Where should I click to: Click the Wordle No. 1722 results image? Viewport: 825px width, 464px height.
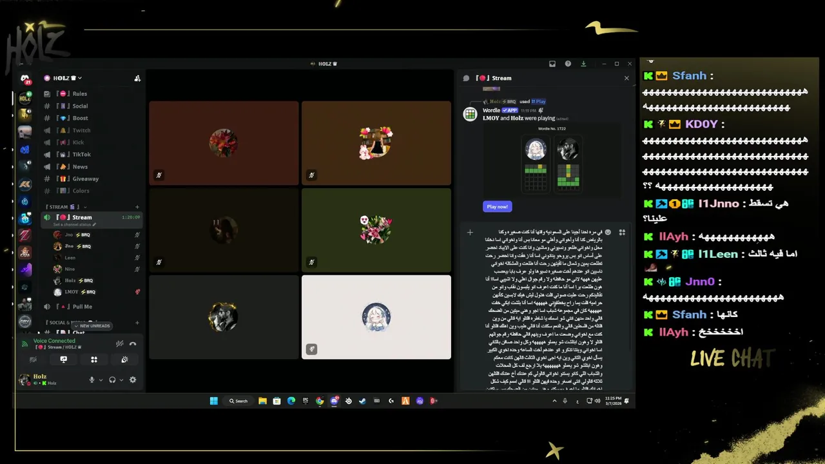(x=552, y=159)
